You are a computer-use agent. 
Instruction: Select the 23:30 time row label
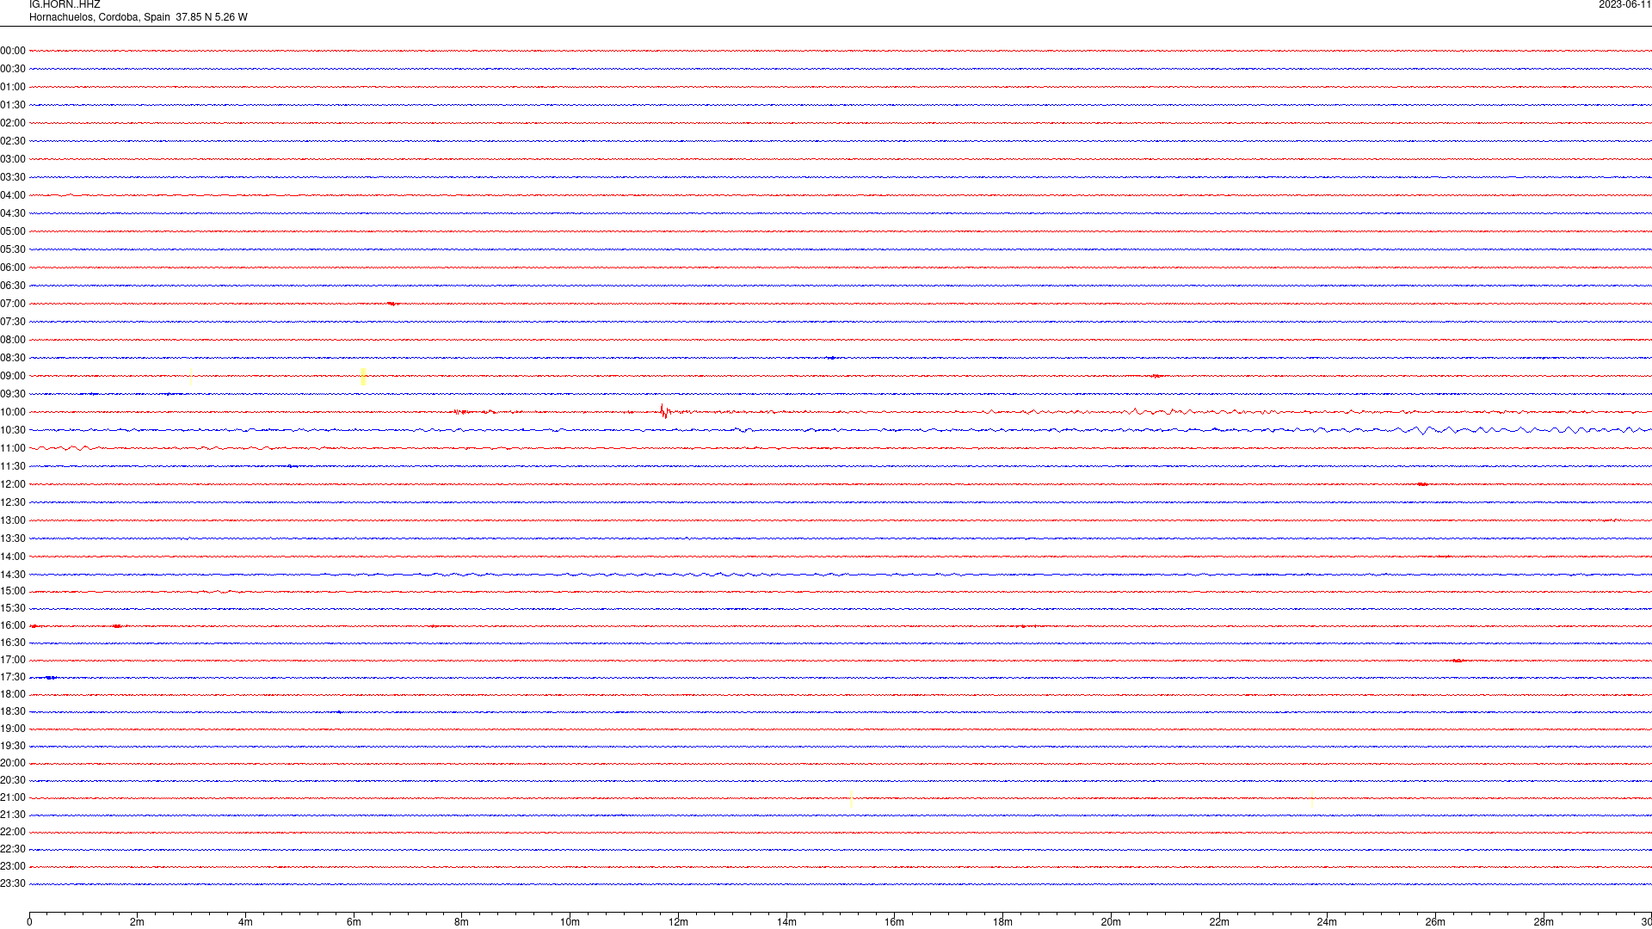(13, 883)
